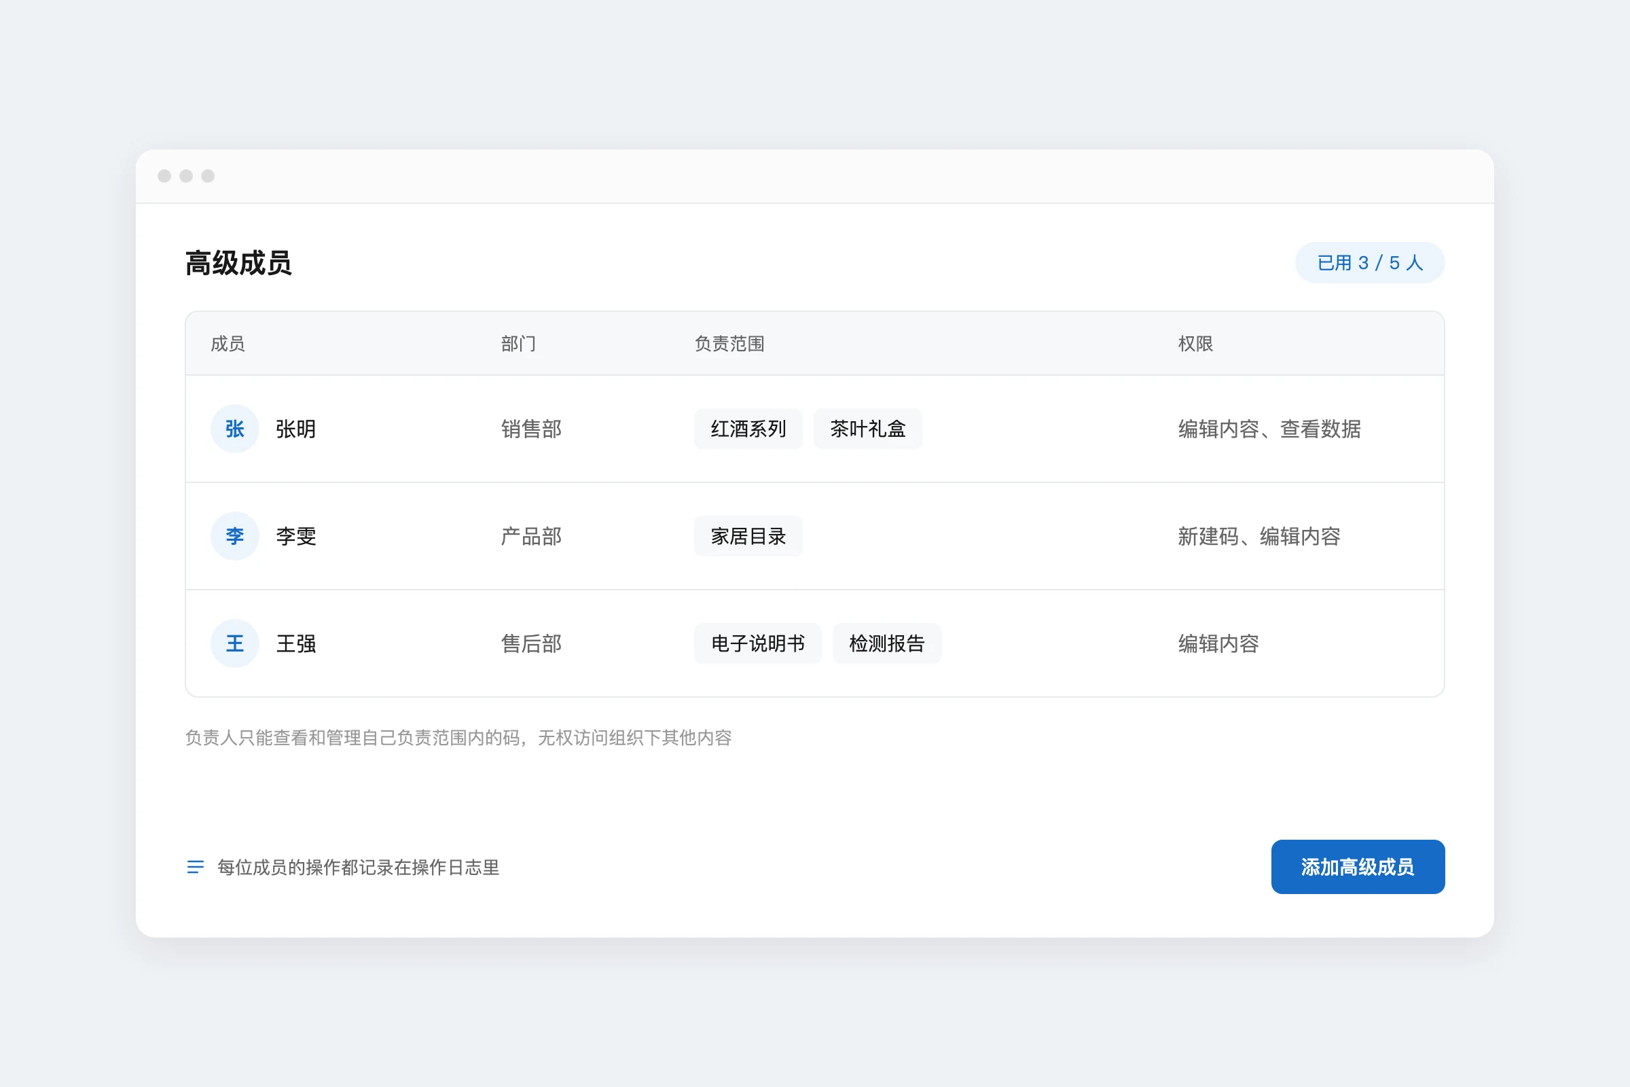Select the 电子说明书 scope tag
Viewport: 1630px width, 1087px height.
758,643
